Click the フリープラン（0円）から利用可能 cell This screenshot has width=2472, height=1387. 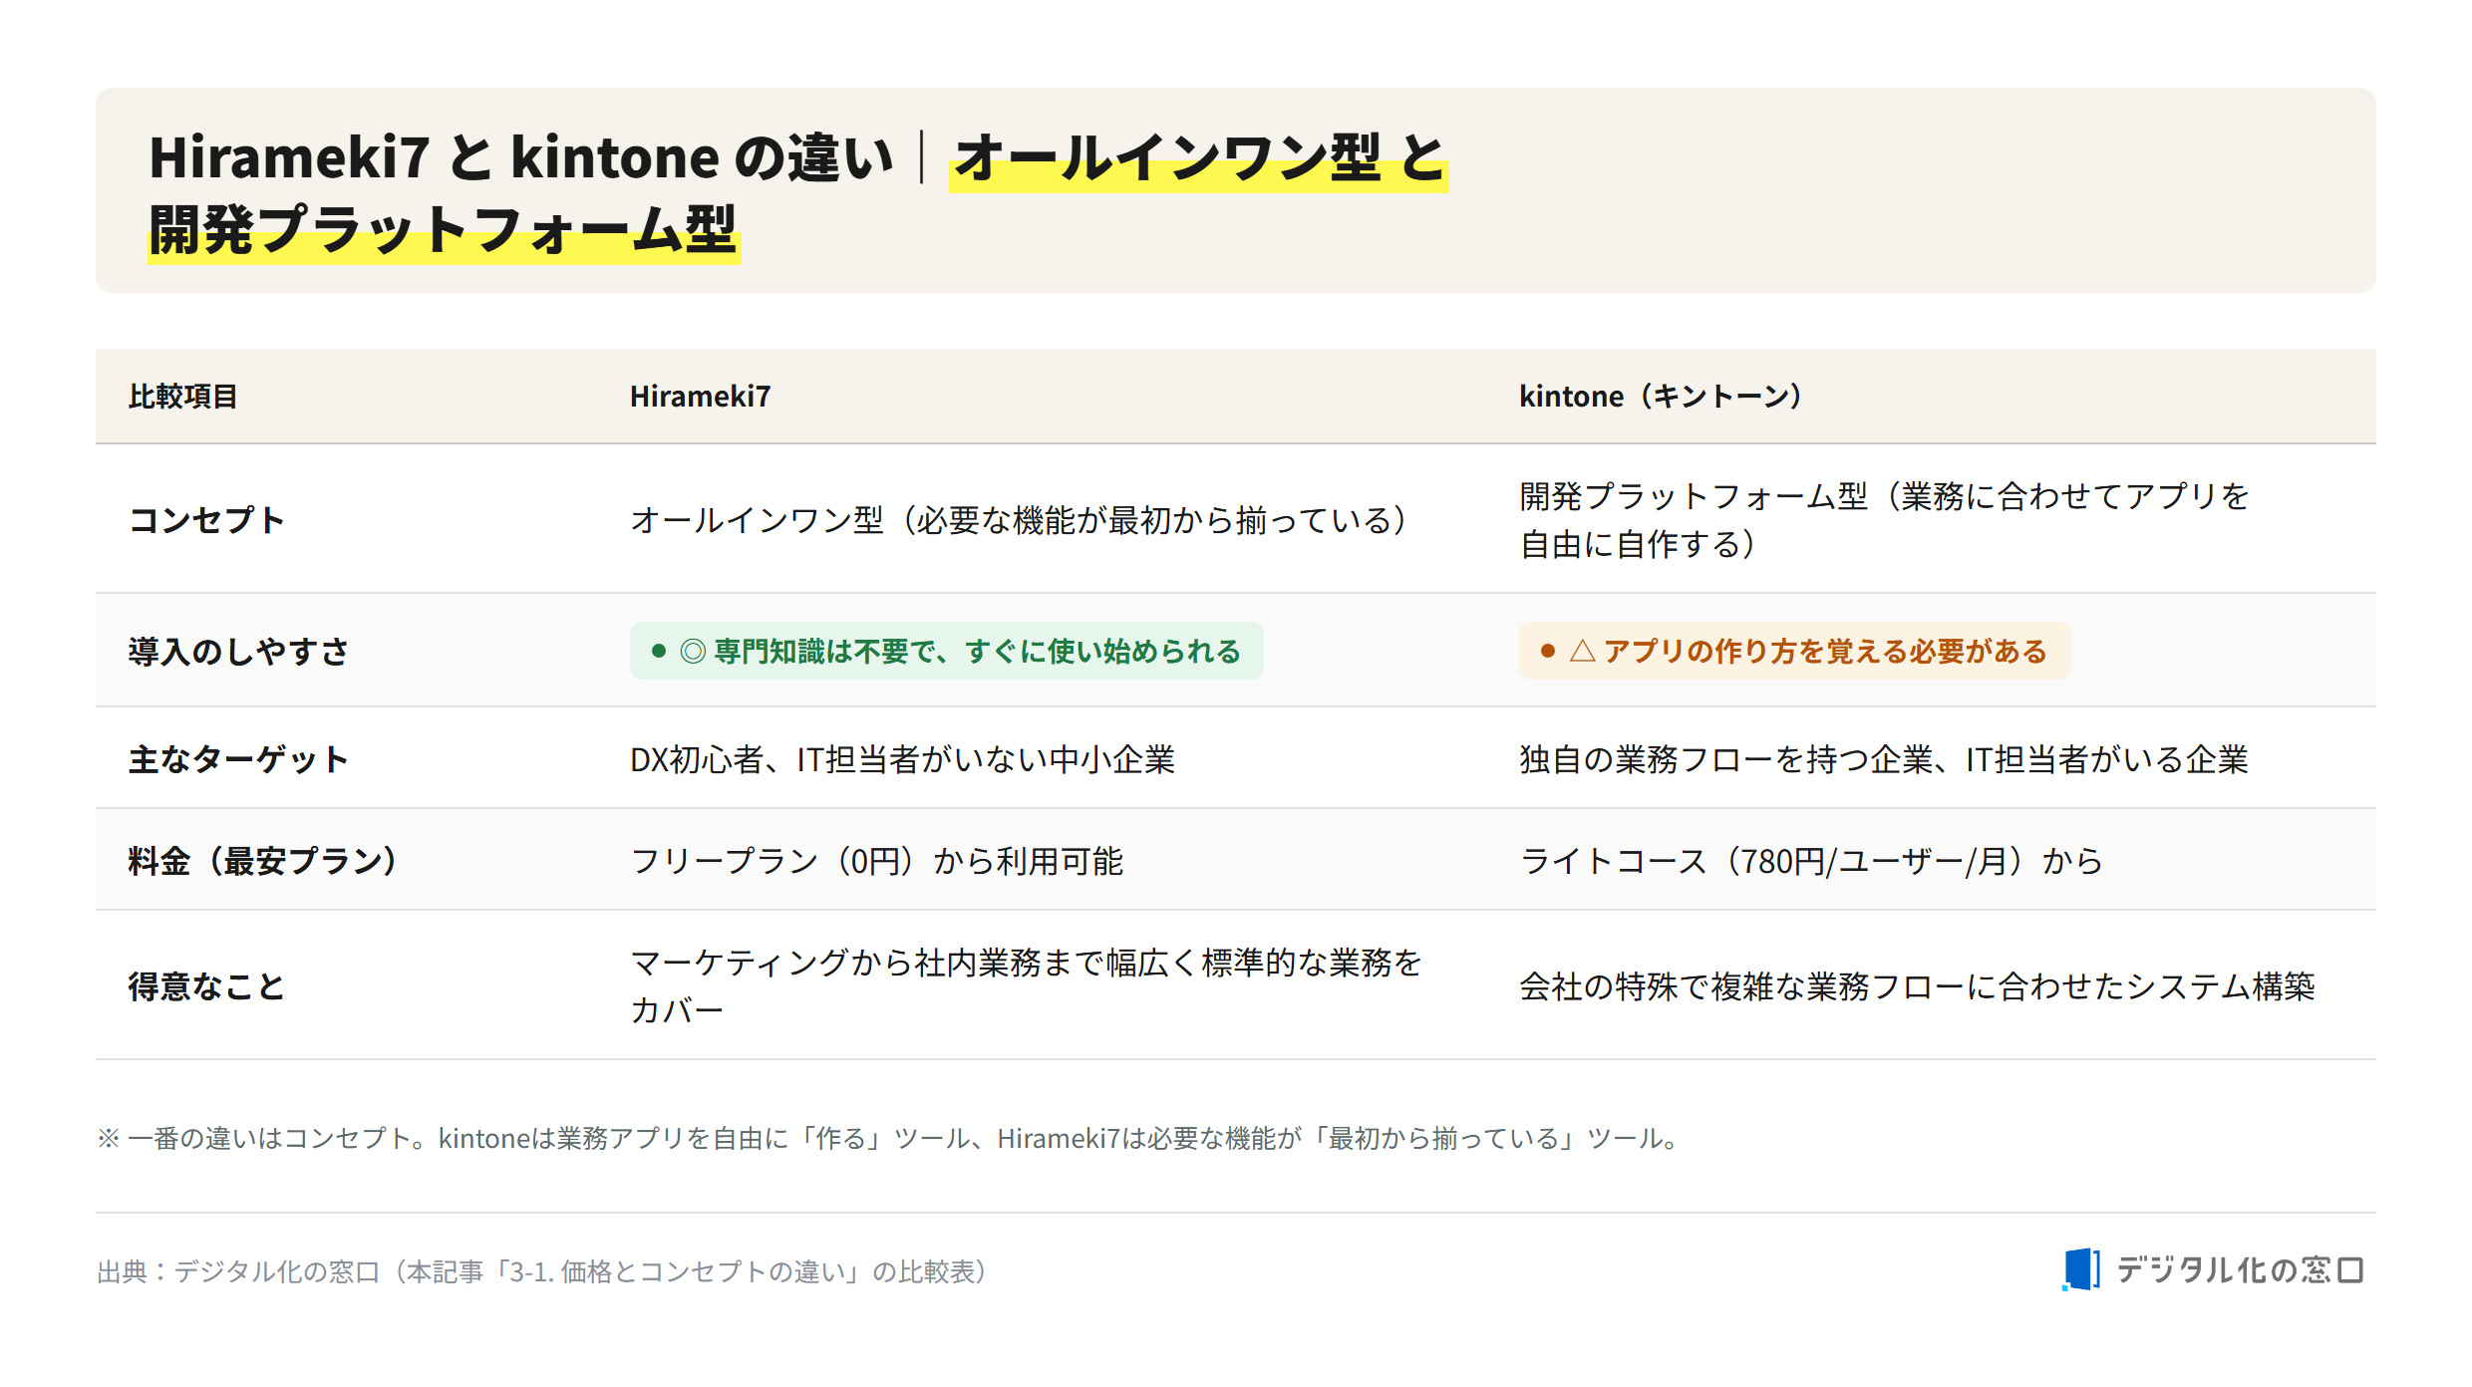876,861
